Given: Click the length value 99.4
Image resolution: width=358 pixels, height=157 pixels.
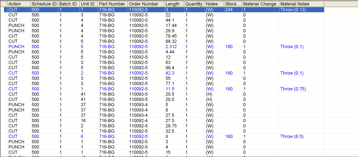Looking at the screenshot, I should (x=170, y=68).
